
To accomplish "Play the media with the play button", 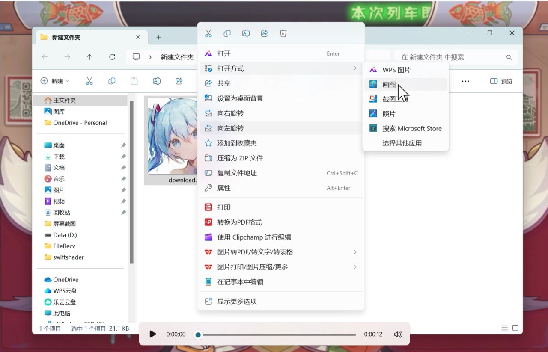I will (x=153, y=334).
